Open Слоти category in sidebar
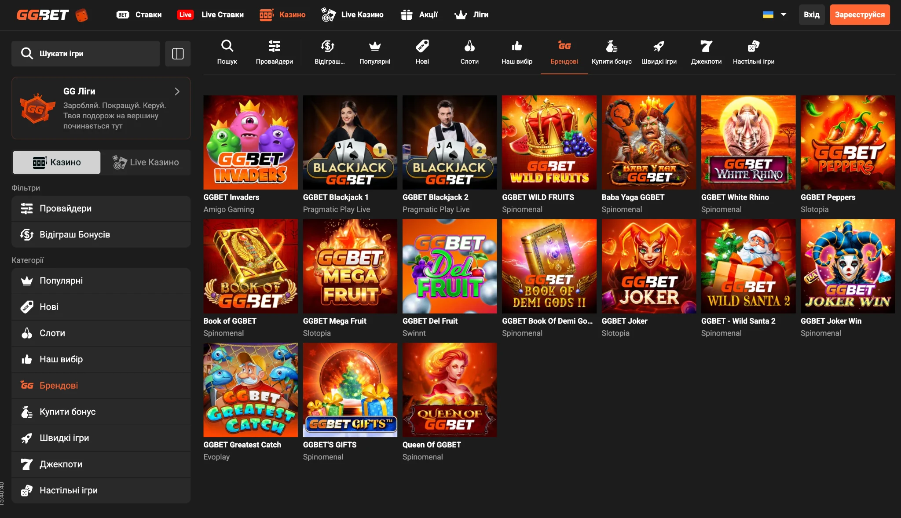Viewport: 901px width, 518px height. [101, 333]
